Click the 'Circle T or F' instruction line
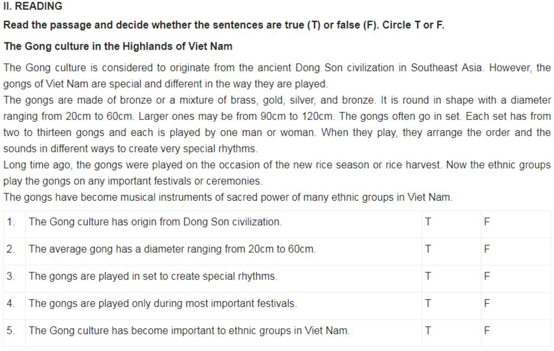Viewport: 554px width, 351px height. (223, 25)
